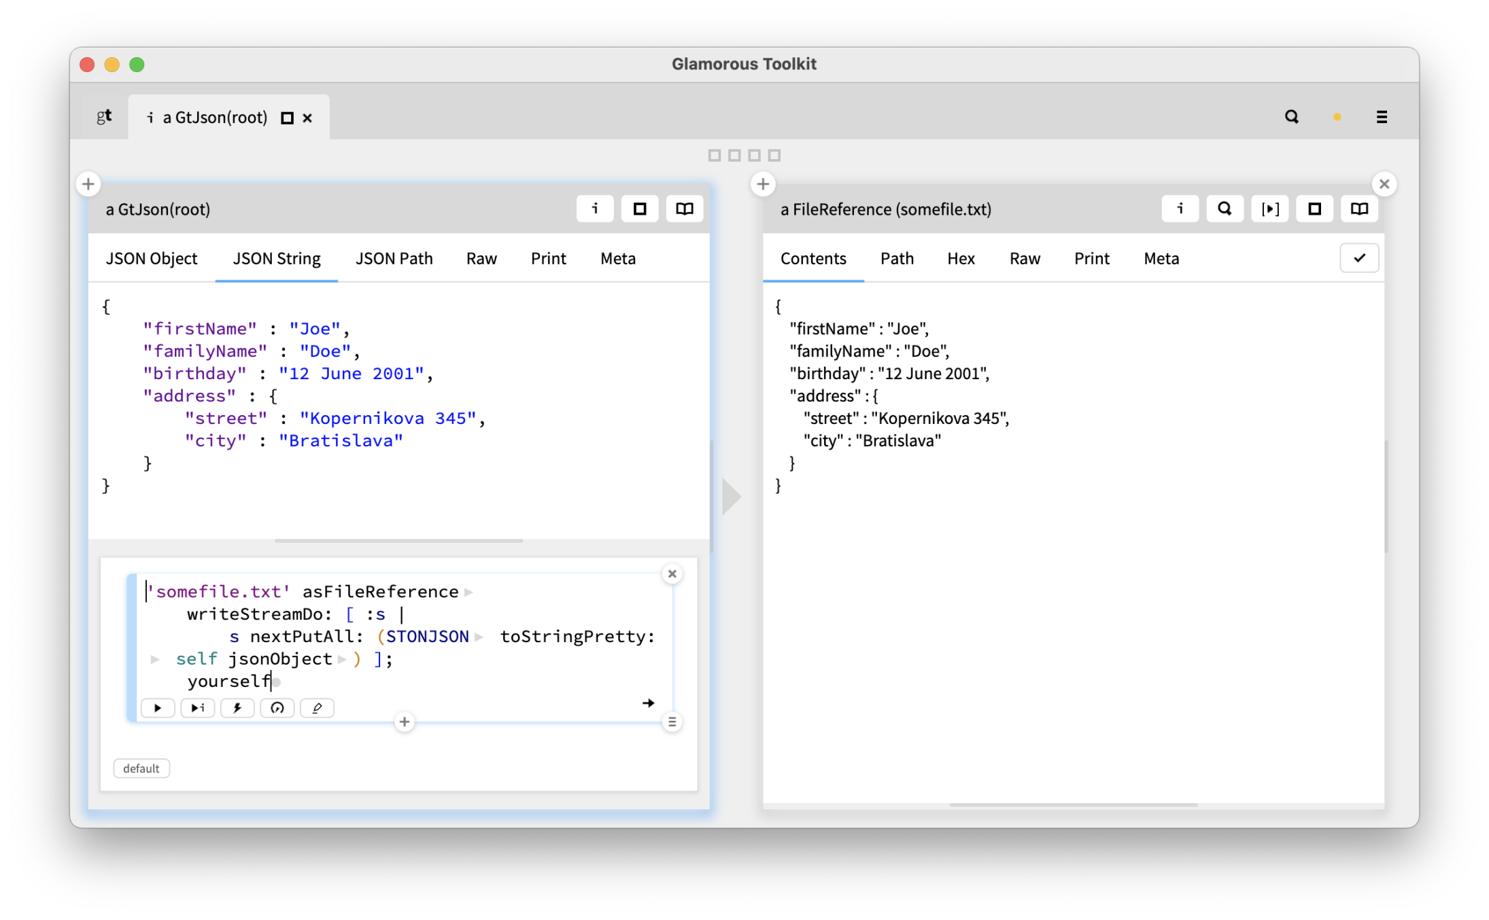Click the bracketed play icon in the FileReference header
This screenshot has height=920, width=1489.
(x=1269, y=209)
